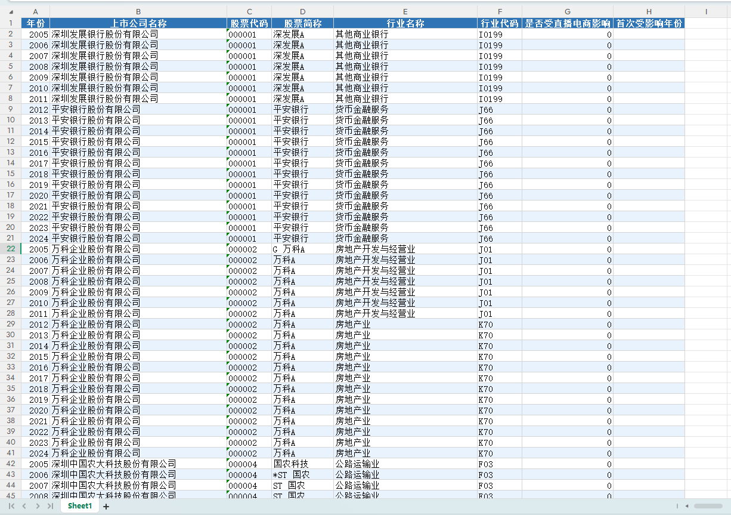Select year 2018 cell in row 35

(x=36, y=388)
